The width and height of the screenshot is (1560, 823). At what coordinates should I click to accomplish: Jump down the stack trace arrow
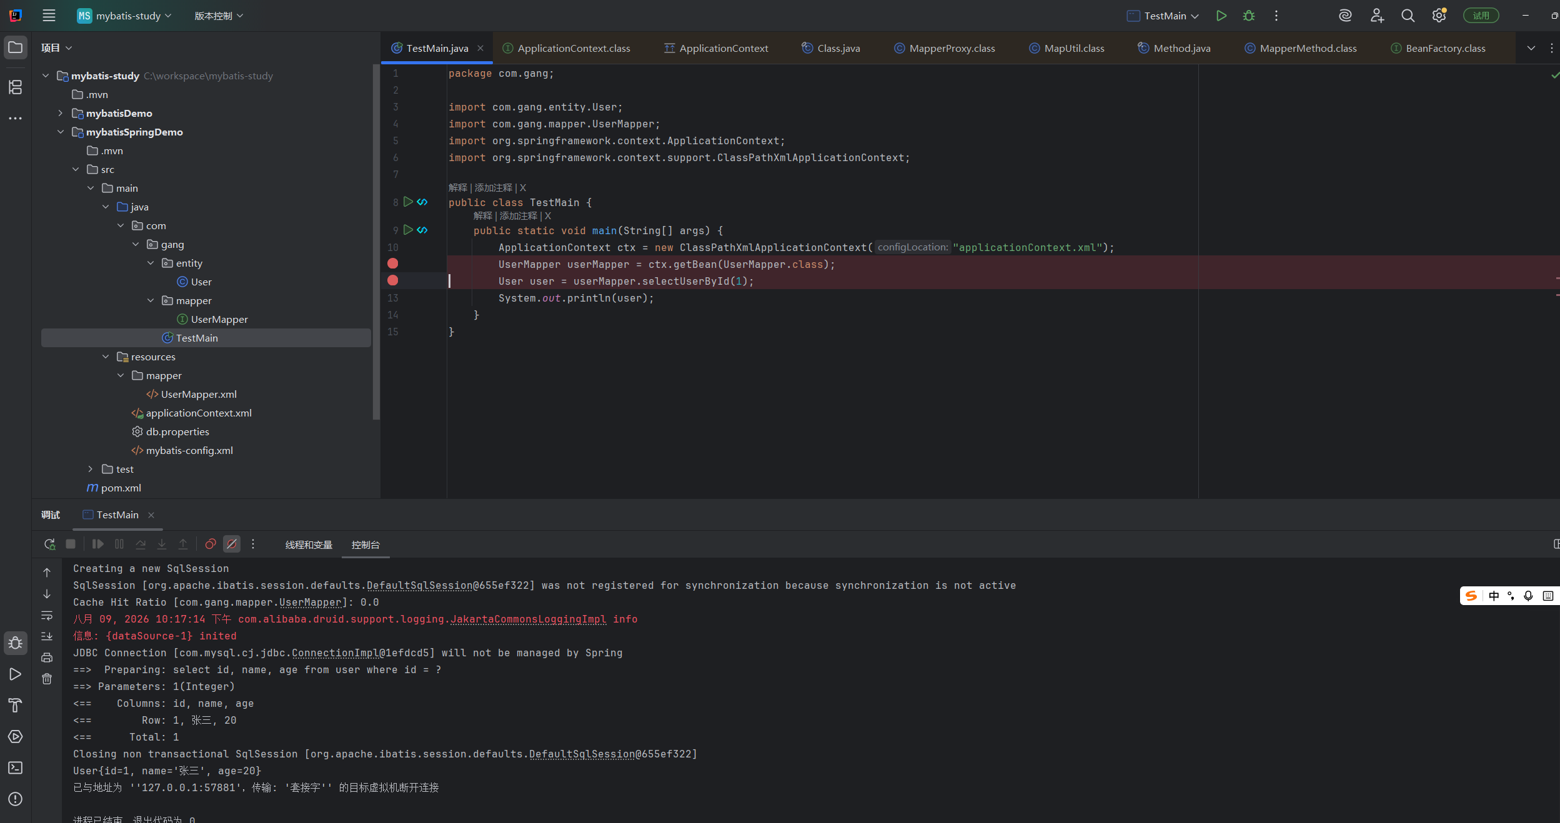point(47,594)
